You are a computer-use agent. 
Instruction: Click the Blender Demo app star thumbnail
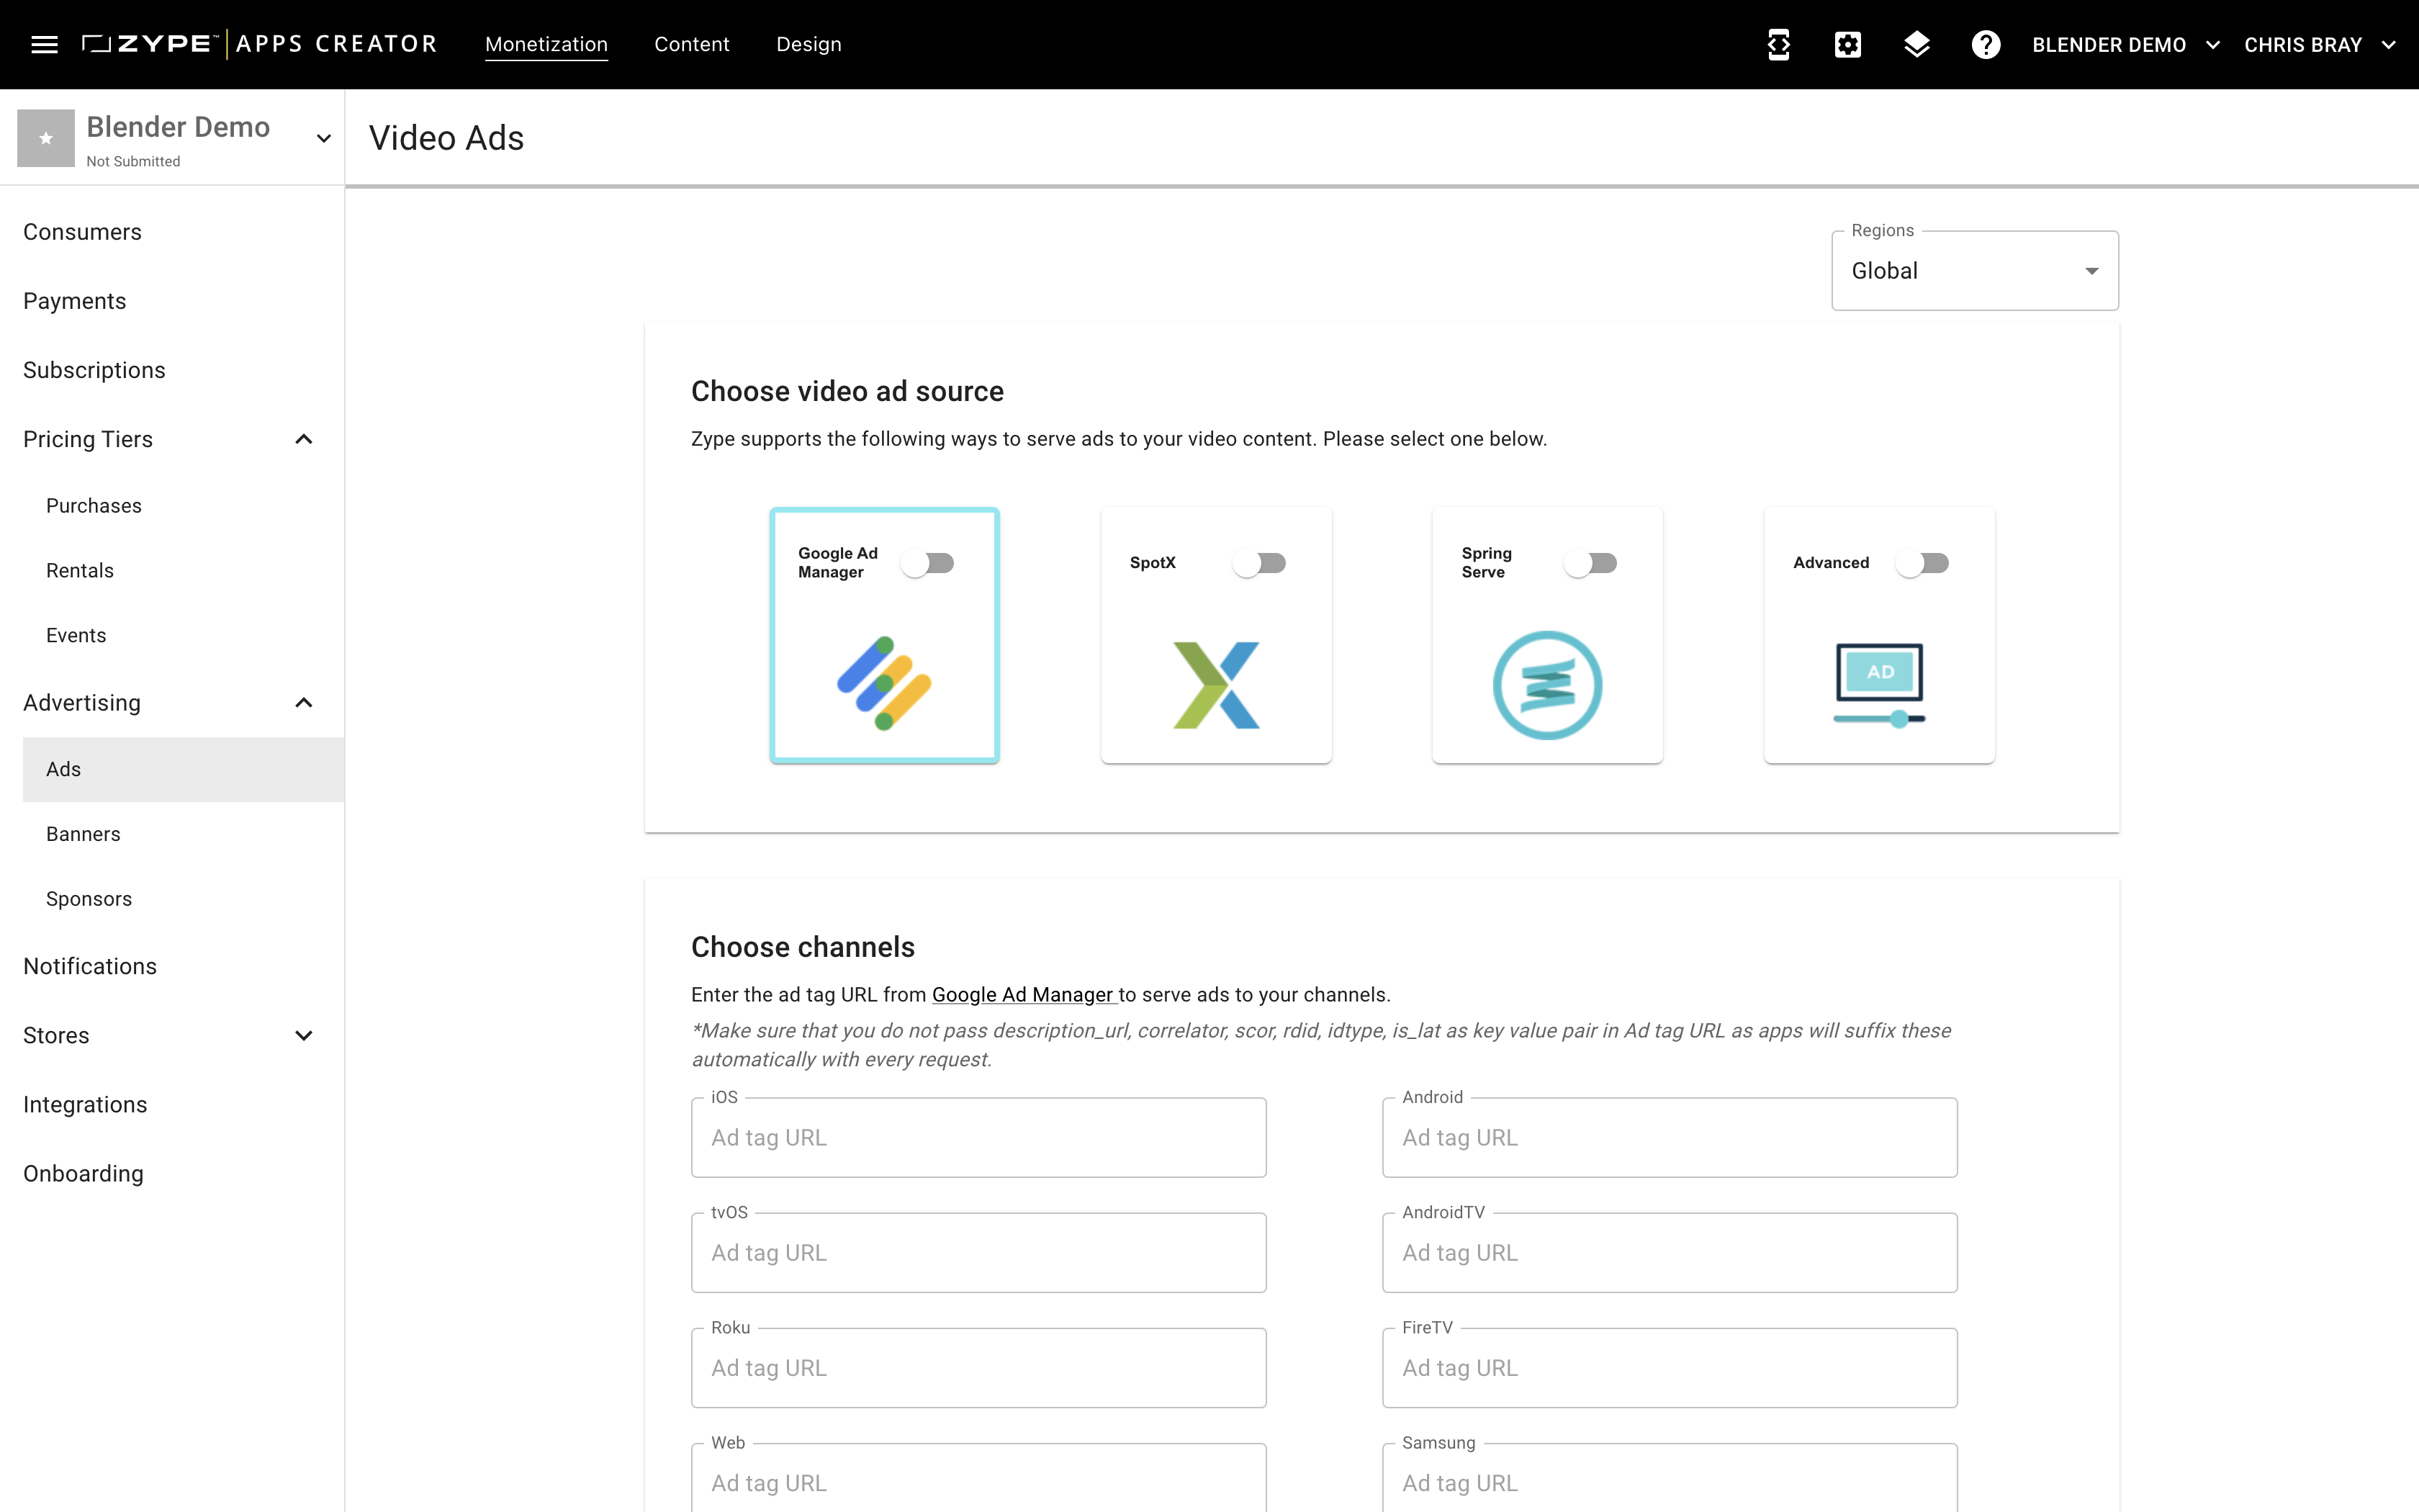[45, 138]
